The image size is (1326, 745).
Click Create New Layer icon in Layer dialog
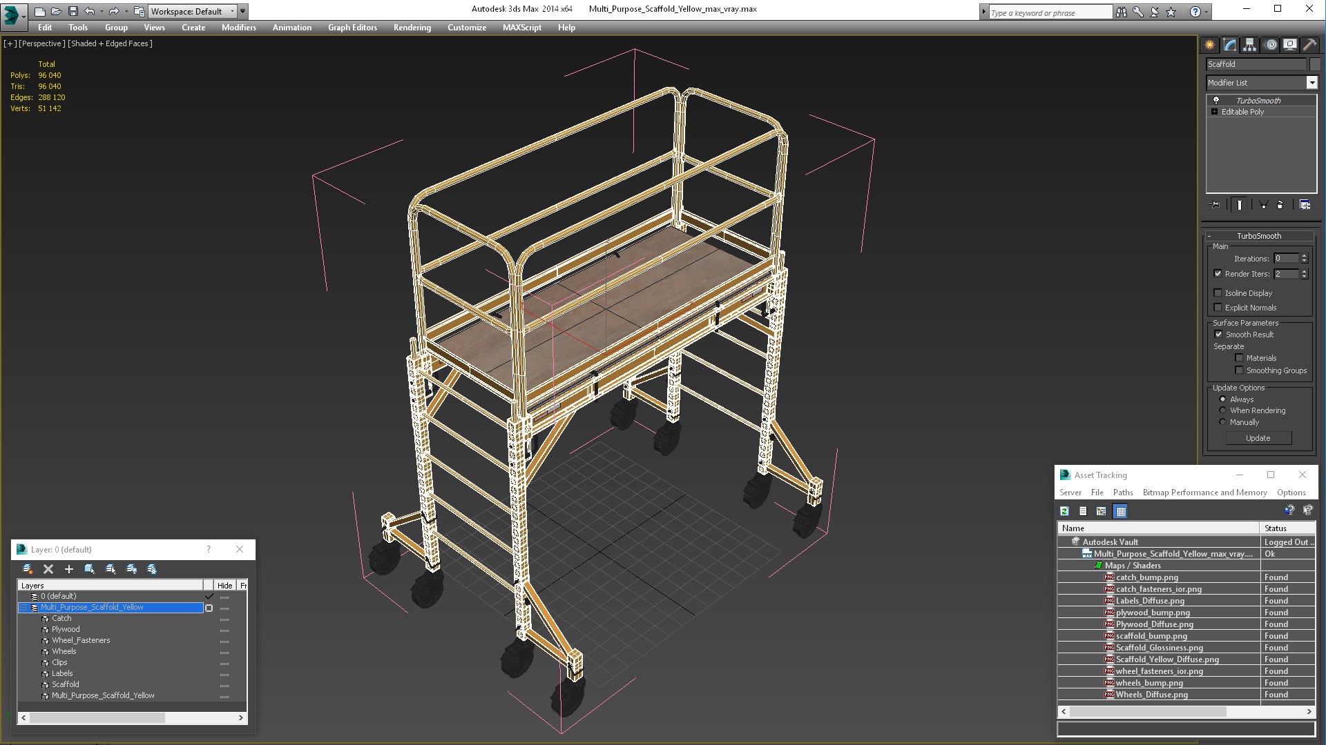tap(28, 569)
